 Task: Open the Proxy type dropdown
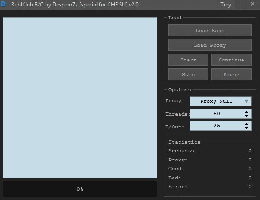[220, 101]
